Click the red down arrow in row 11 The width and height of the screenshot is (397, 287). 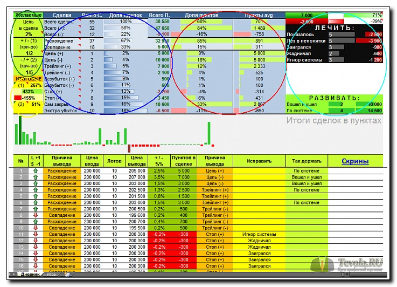[x=35, y=235]
